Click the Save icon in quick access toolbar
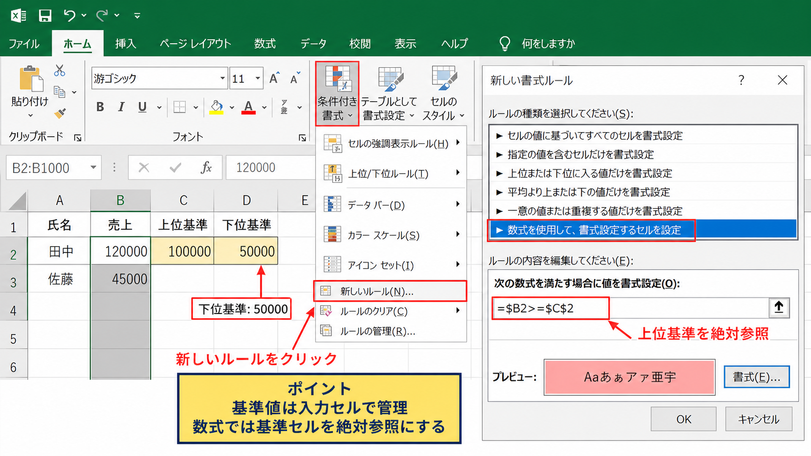The image size is (811, 456). click(45, 16)
